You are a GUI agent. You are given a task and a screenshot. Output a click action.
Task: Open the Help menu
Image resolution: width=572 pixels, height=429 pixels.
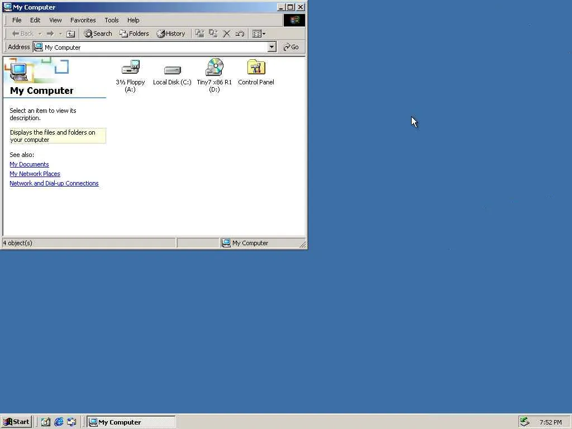pyautogui.click(x=133, y=20)
